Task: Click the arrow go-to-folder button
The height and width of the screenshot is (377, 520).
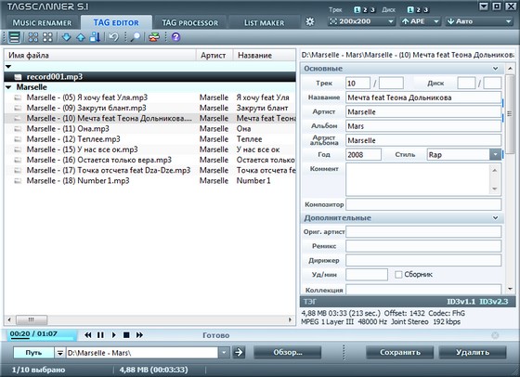Action: point(239,352)
